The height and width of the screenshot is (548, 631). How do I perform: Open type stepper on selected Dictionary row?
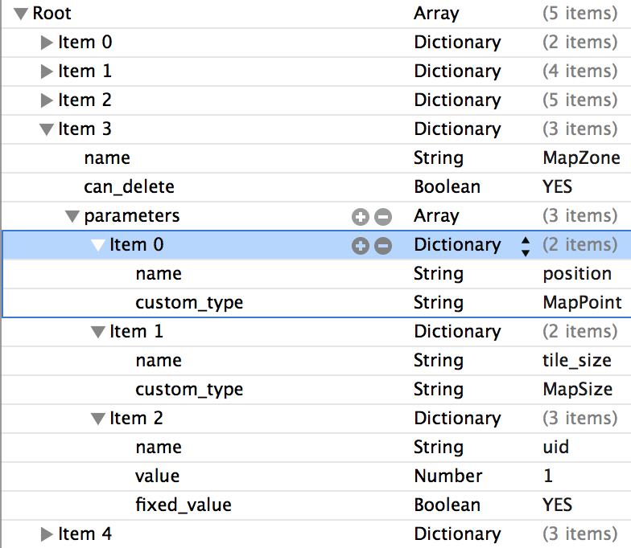point(525,246)
